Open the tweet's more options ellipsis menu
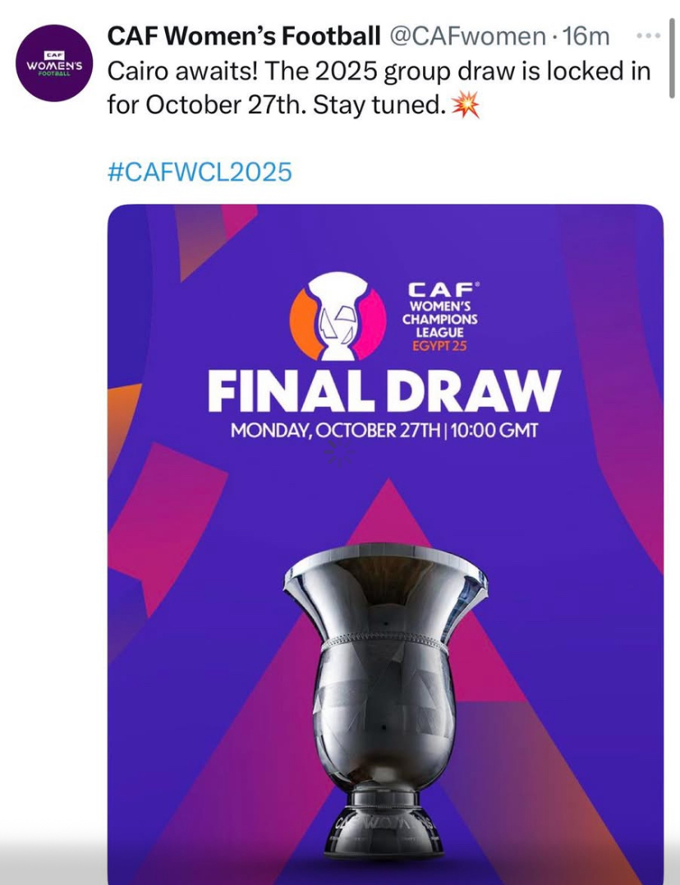 pyautogui.click(x=649, y=36)
